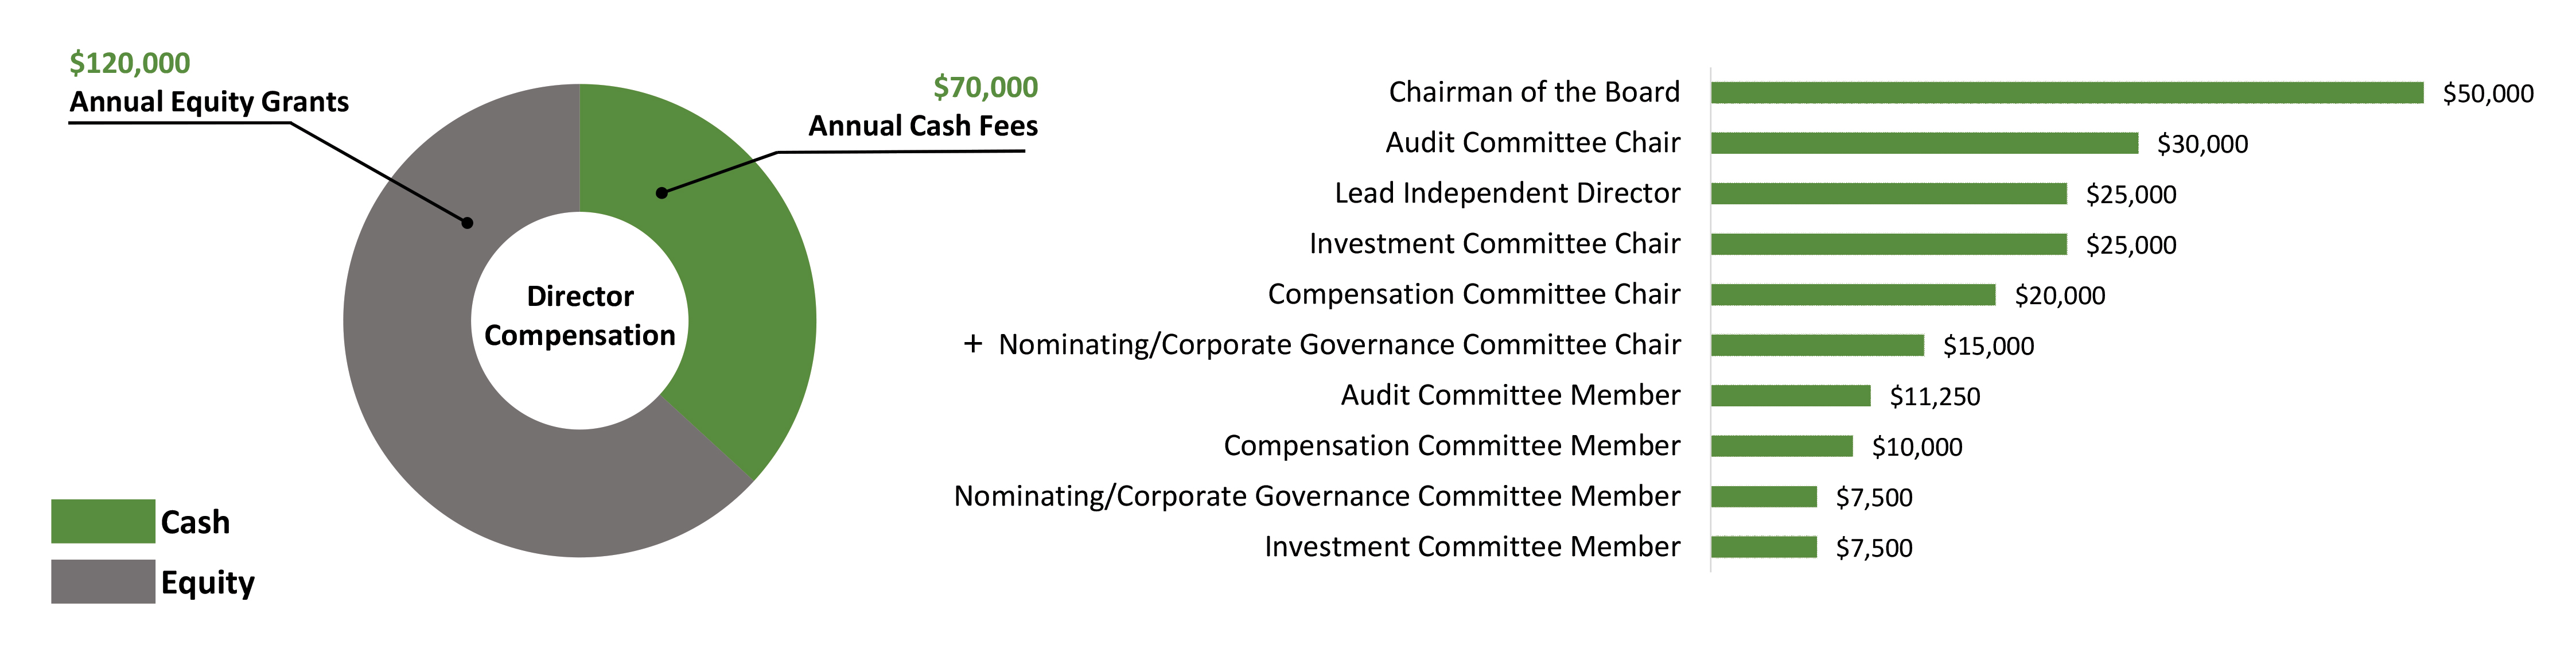Select the Audit Committee Chair bar
The image size is (2576, 652).
pos(1923,143)
